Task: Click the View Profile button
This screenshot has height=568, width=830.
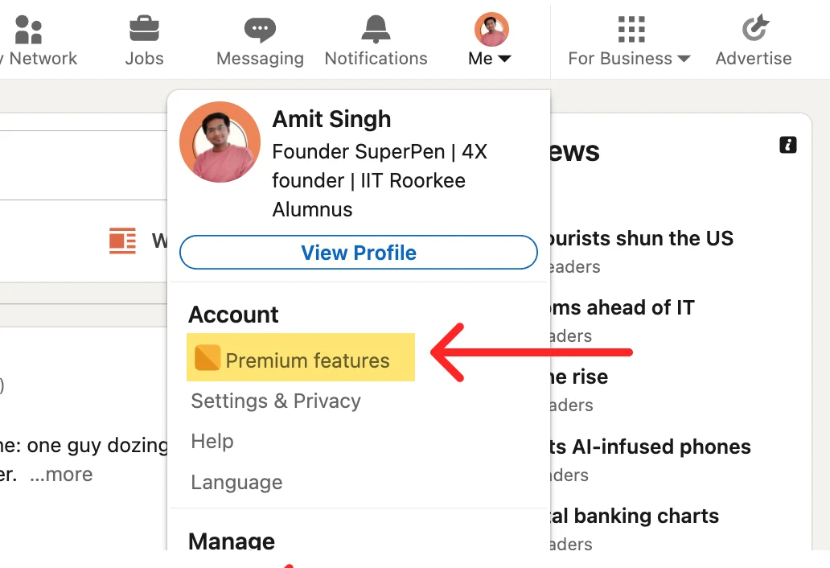Action: pyautogui.click(x=359, y=253)
